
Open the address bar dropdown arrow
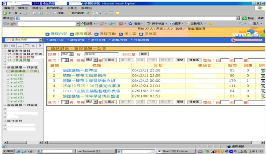[x=238, y=18]
